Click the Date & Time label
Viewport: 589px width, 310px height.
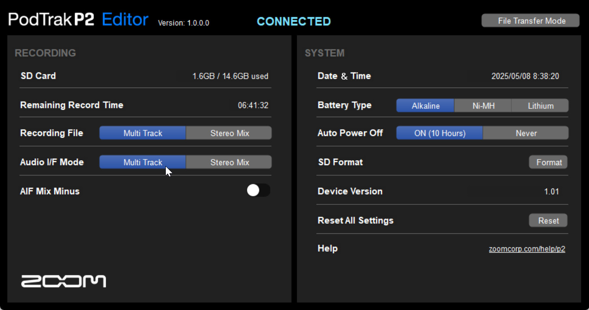[x=344, y=76]
